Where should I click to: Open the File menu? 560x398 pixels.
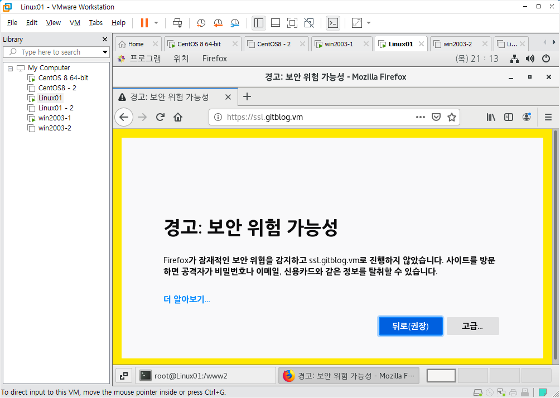(12, 23)
